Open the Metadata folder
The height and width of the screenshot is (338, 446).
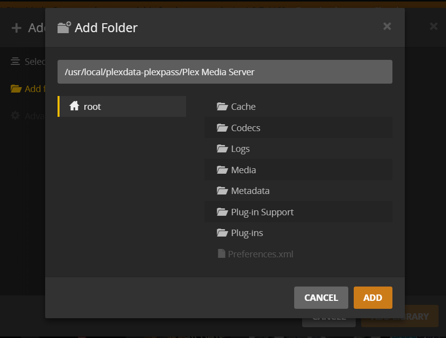250,191
